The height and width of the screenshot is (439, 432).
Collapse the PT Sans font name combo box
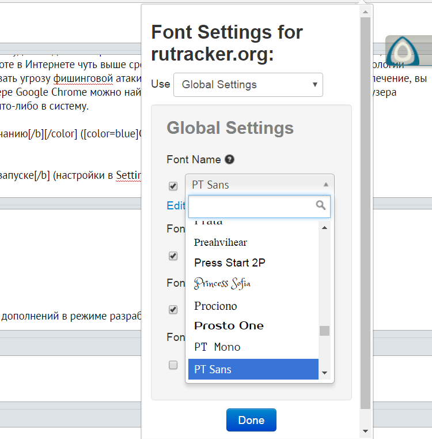(259, 185)
